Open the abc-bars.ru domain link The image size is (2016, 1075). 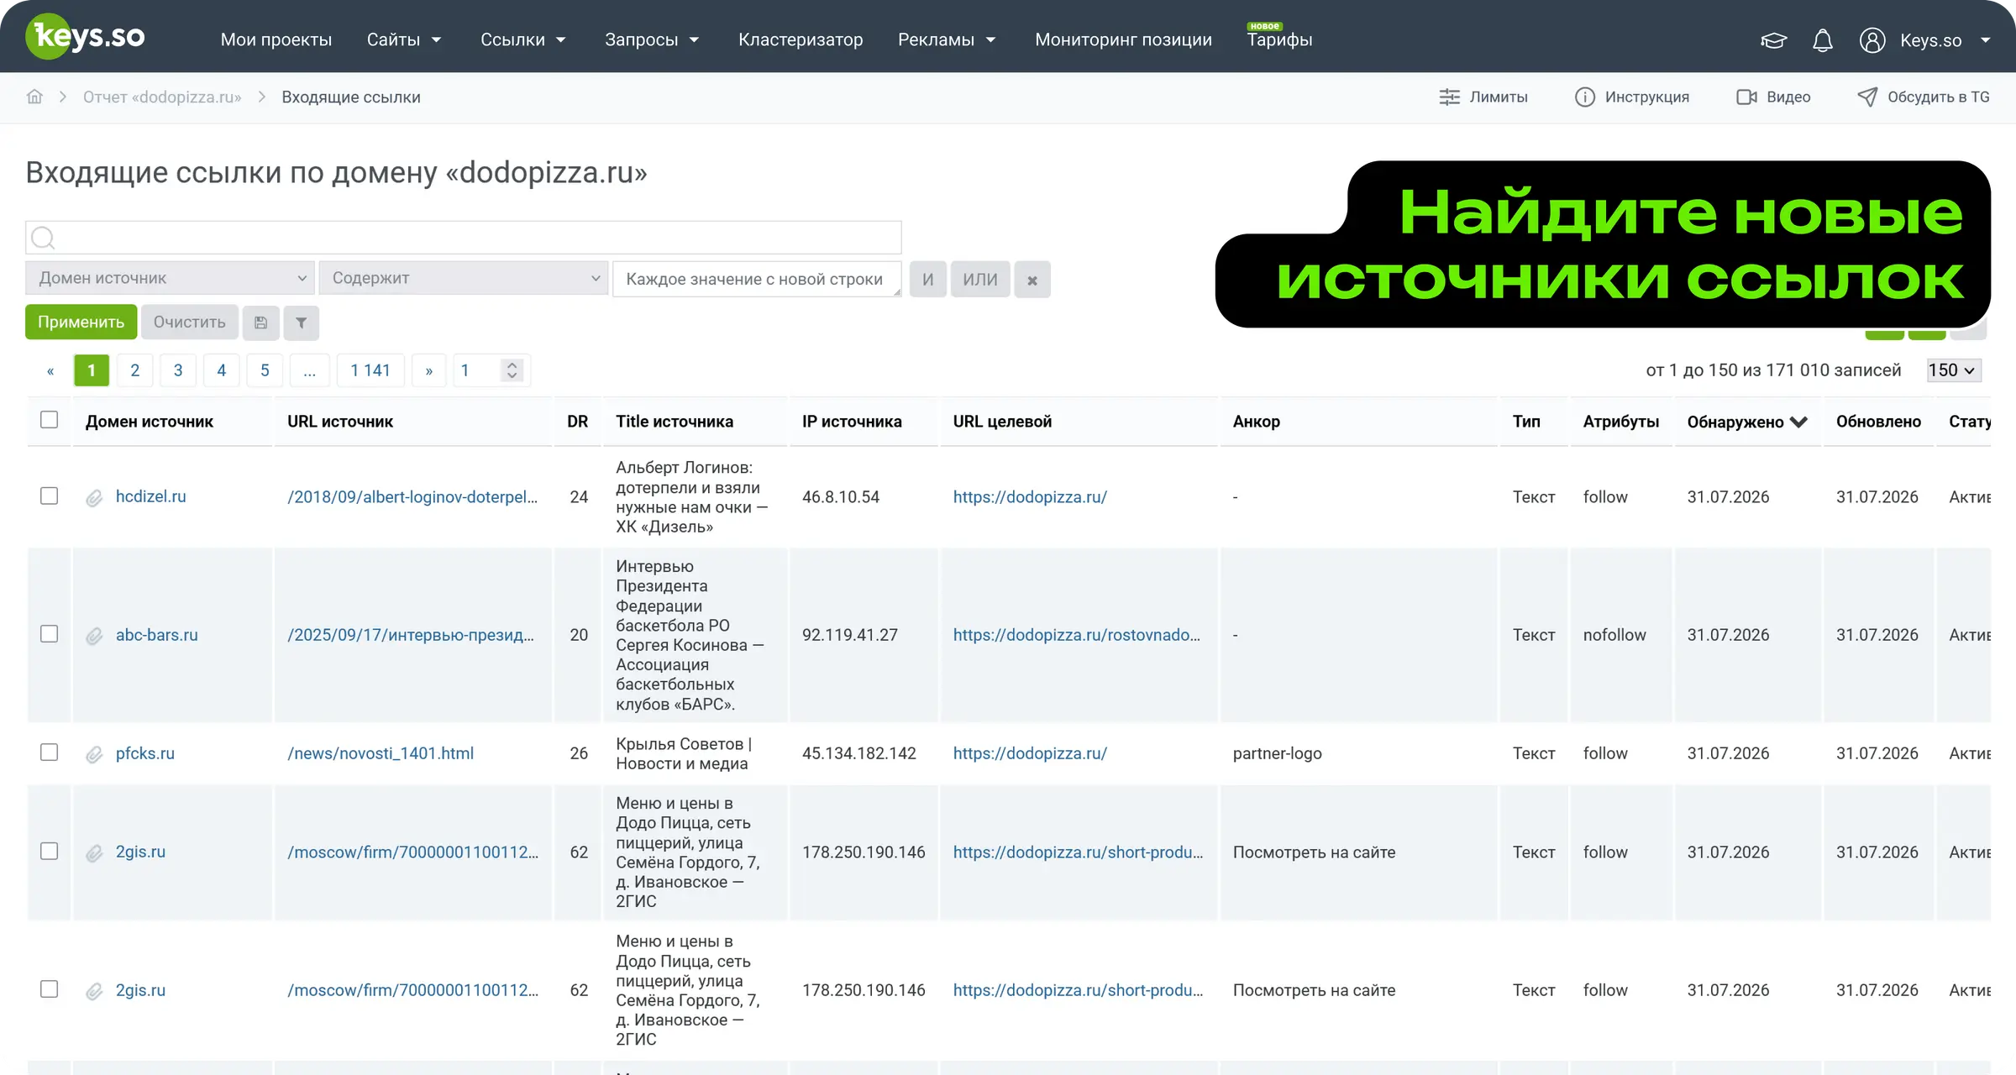tap(157, 635)
